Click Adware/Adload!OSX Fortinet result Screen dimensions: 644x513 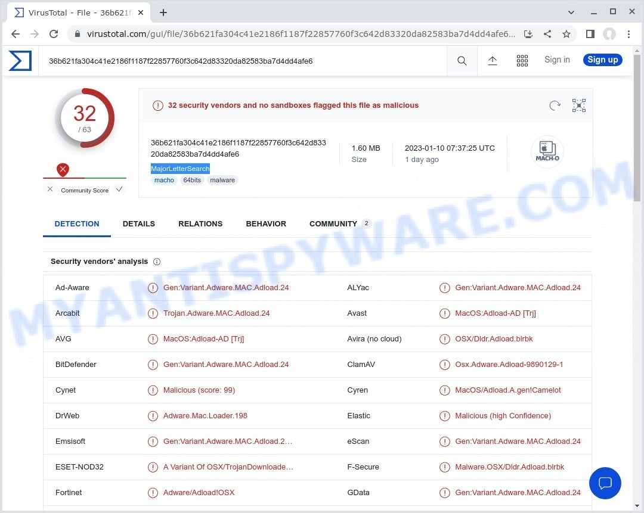(199, 493)
